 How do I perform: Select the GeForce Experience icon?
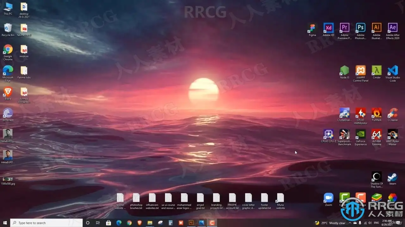[x=361, y=137]
